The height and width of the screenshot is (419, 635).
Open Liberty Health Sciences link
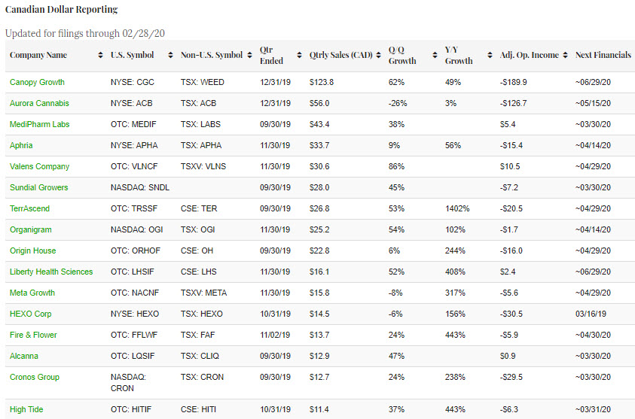51,272
